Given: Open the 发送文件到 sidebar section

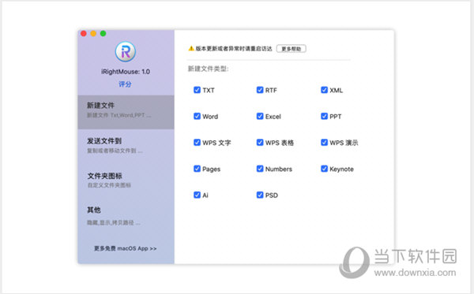Looking at the screenshot, I should (x=126, y=146).
